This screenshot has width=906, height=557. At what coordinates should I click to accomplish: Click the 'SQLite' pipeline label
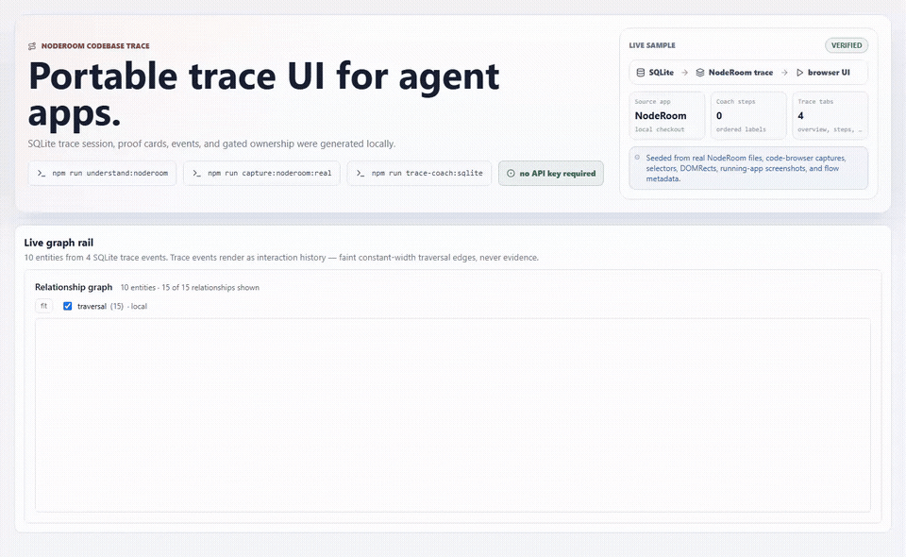pos(661,73)
